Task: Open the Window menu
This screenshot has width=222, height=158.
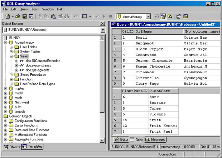Action: (48, 9)
